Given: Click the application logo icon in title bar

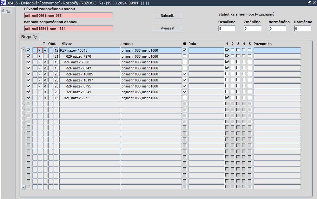Looking at the screenshot, I should click(3, 3).
